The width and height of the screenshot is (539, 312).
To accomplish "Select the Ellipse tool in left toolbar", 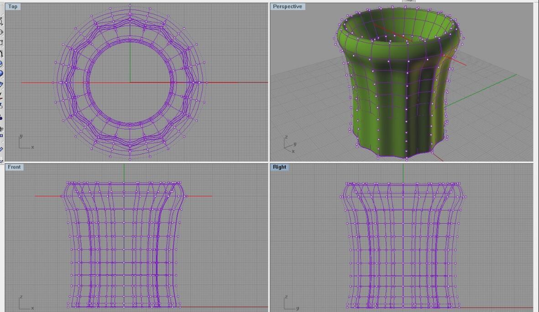I will [1, 32].
